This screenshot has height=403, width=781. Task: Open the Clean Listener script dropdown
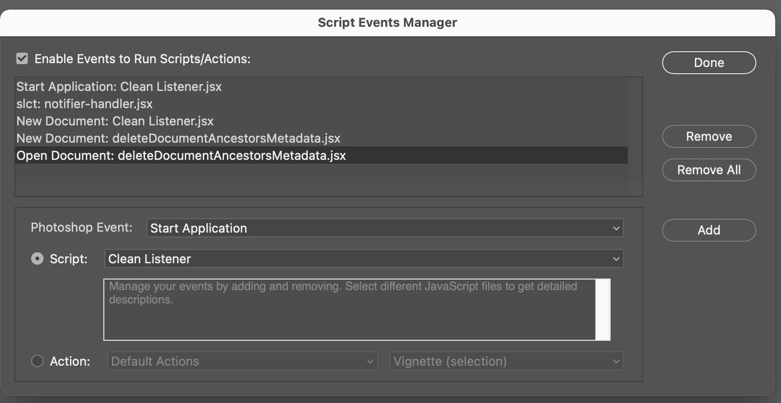tap(364, 259)
